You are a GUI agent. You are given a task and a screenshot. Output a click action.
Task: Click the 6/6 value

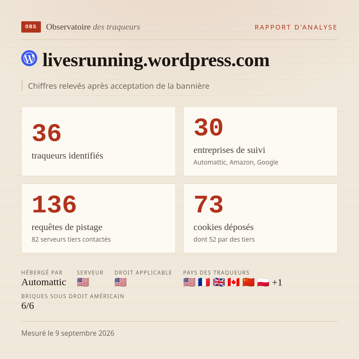[x=28, y=306]
